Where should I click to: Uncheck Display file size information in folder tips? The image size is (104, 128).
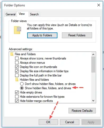[x=17, y=71]
